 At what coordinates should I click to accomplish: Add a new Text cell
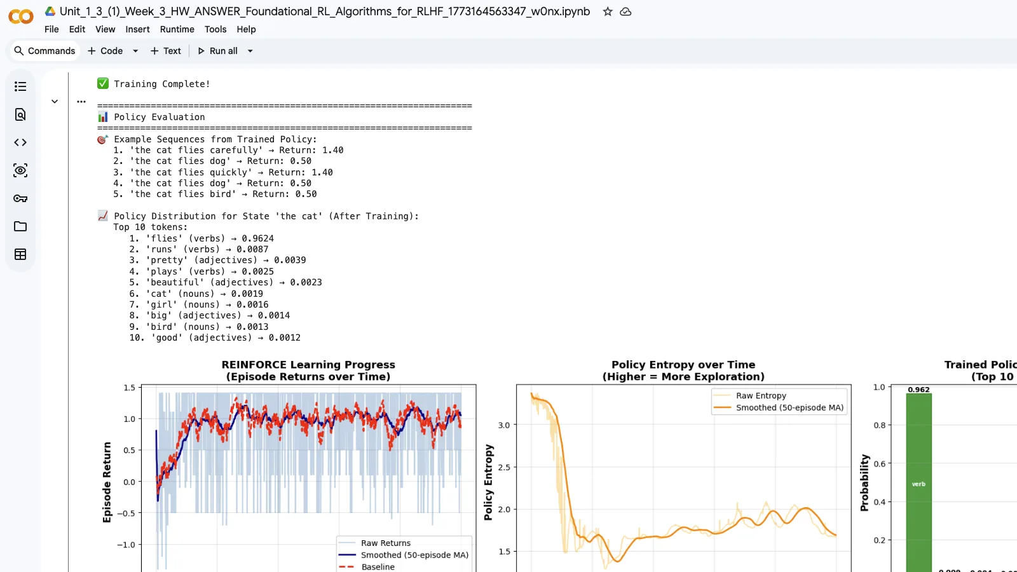(166, 51)
